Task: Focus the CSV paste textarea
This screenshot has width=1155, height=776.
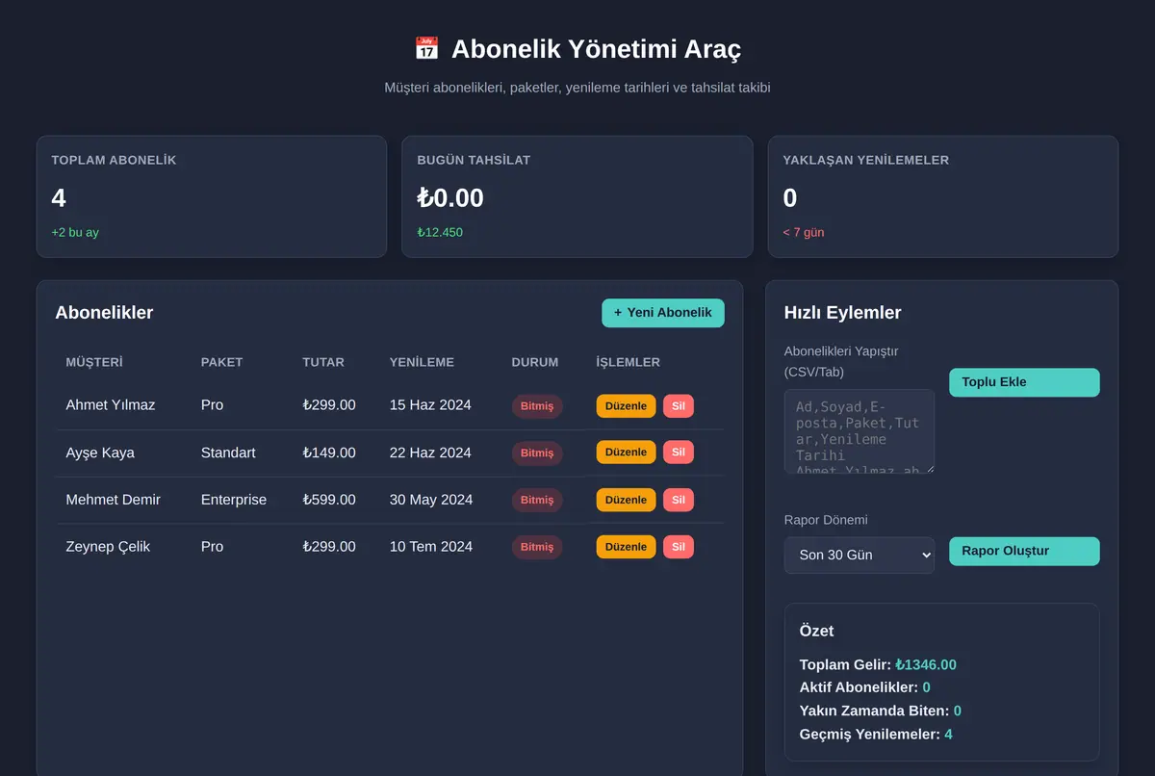Action: pyautogui.click(x=860, y=431)
